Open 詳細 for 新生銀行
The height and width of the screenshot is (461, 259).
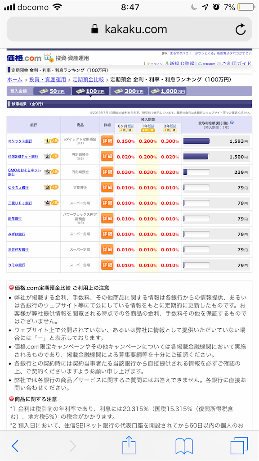tap(107, 218)
